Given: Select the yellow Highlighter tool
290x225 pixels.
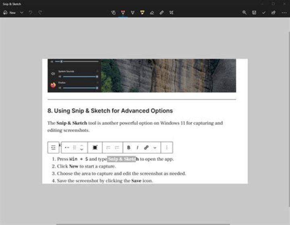Looking at the screenshot, I should click(142, 12).
